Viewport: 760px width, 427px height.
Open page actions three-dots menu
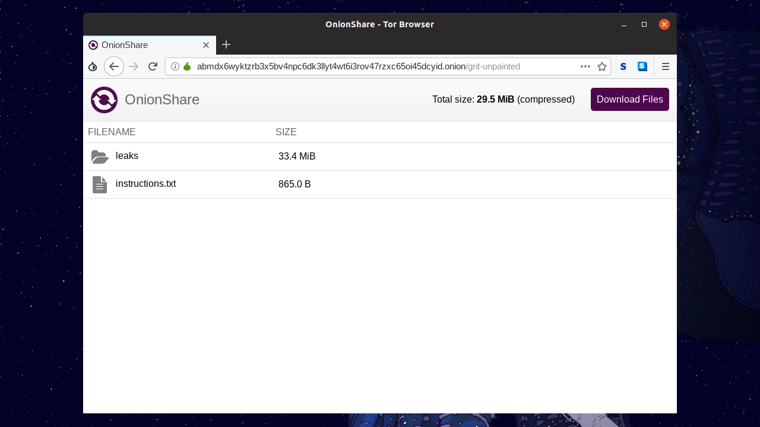(x=585, y=66)
